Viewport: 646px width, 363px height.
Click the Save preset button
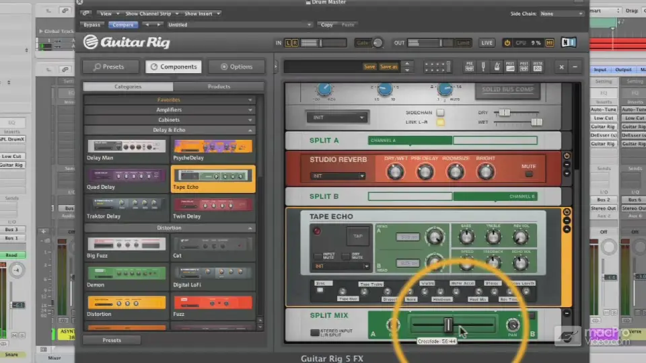pyautogui.click(x=369, y=67)
